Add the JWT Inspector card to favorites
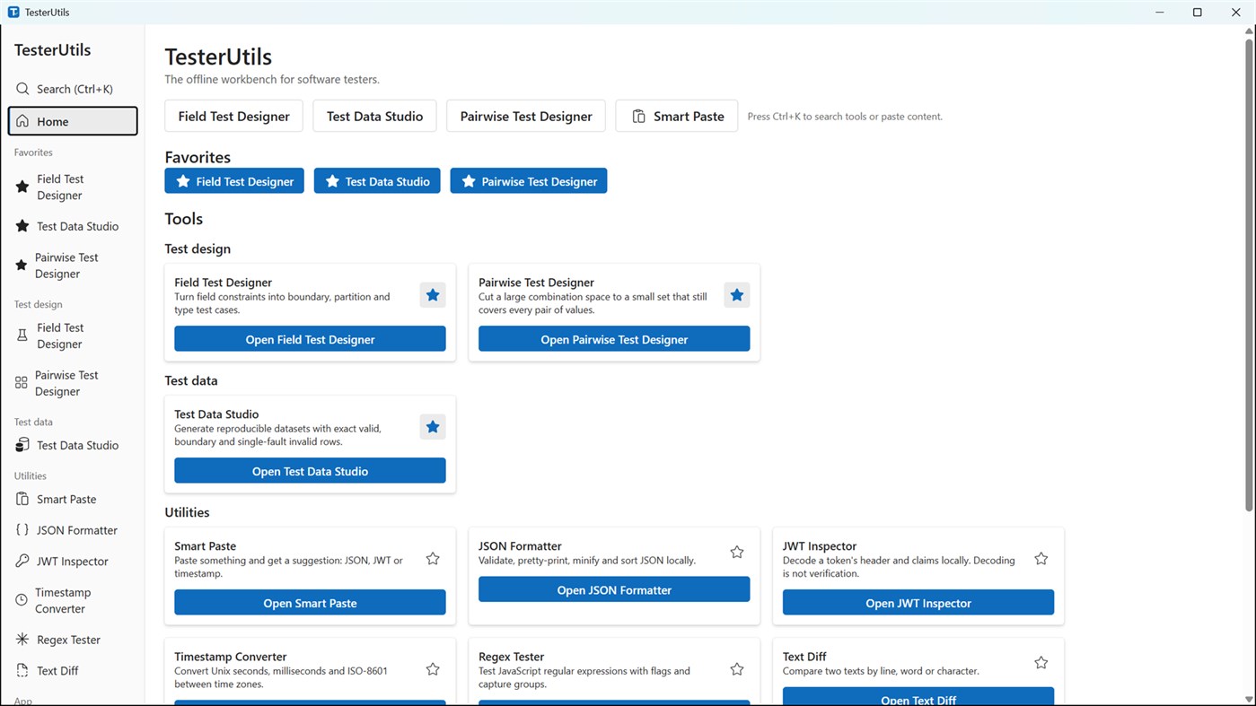The image size is (1256, 706). pos(1041,559)
